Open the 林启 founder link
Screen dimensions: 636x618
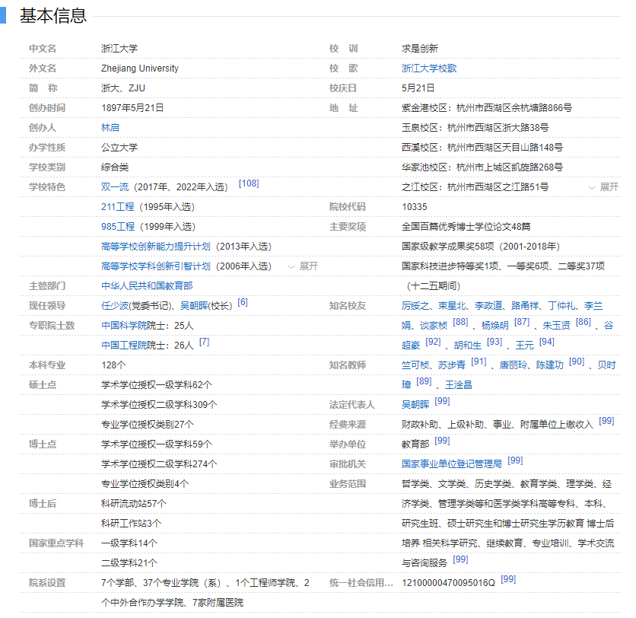[110, 128]
